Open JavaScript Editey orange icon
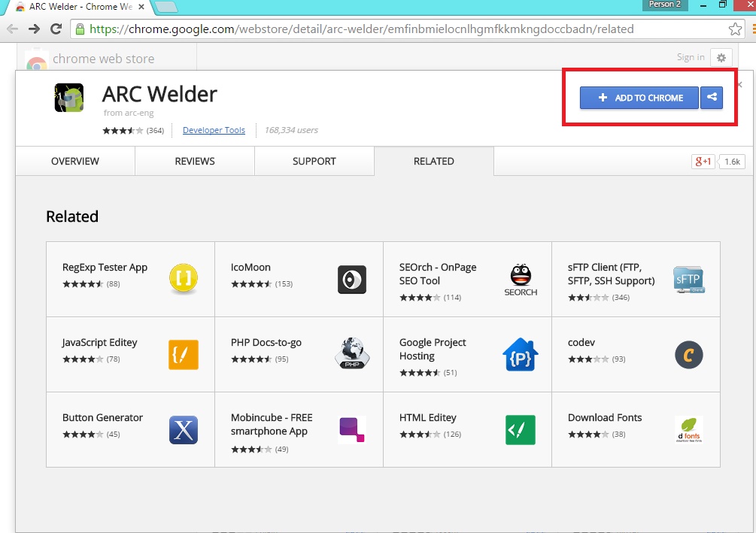Screen dimensions: 756x533 [184, 355]
